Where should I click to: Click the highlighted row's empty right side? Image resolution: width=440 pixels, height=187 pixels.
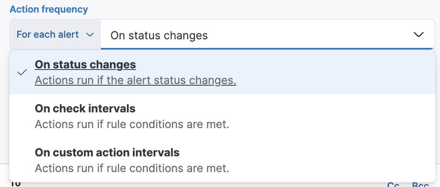pos(335,73)
